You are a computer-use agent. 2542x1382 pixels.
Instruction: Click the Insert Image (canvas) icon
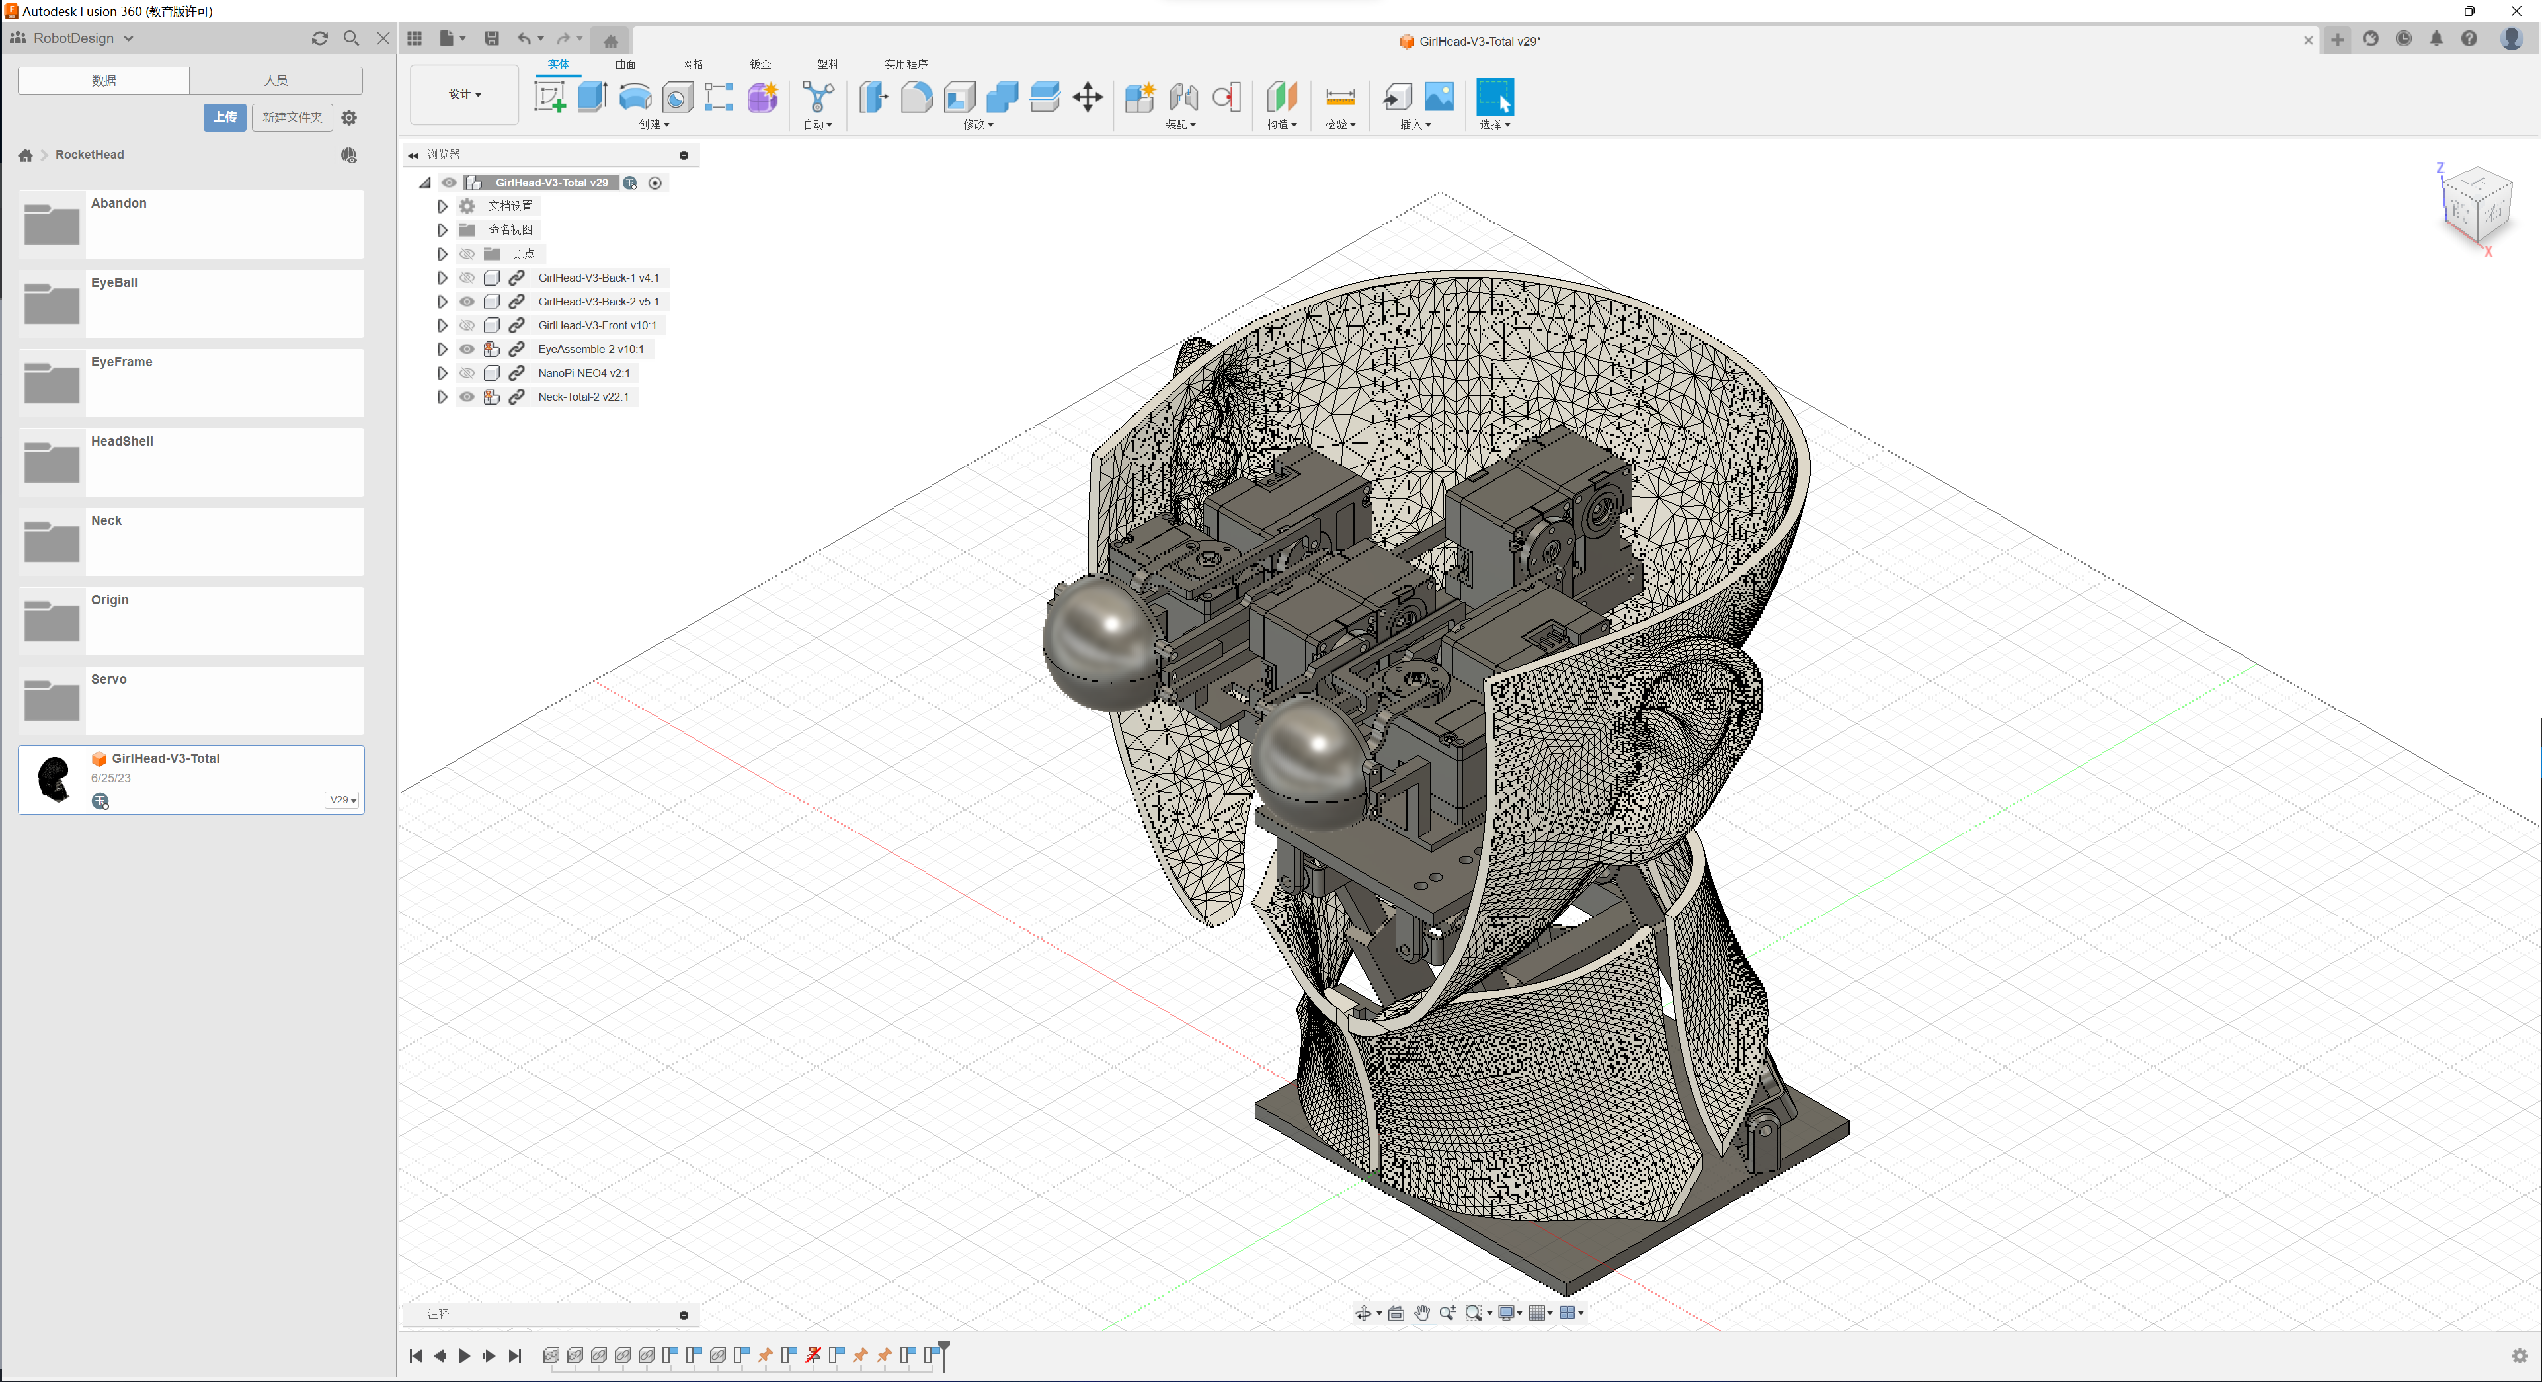(1439, 97)
